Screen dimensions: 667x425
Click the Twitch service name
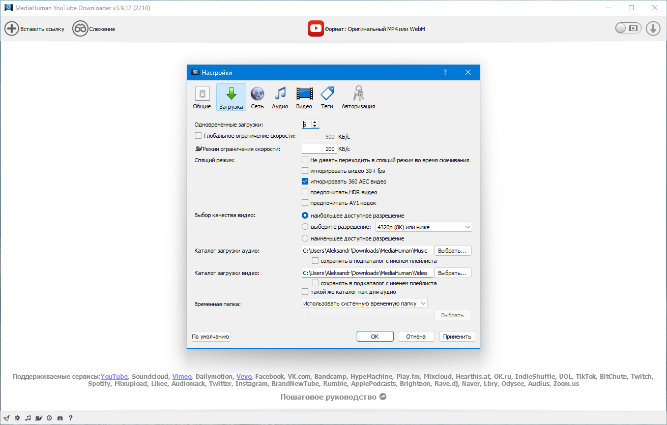coord(641,377)
